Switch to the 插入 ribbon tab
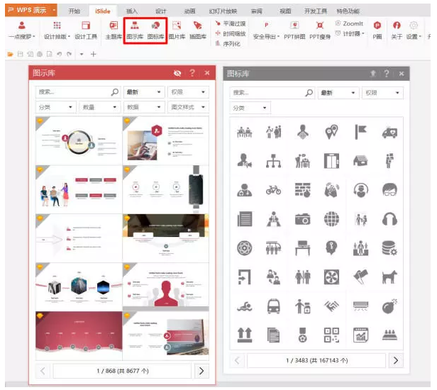 coord(132,11)
